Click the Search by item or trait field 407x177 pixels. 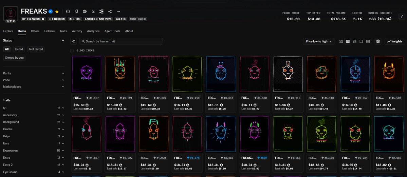point(121,41)
